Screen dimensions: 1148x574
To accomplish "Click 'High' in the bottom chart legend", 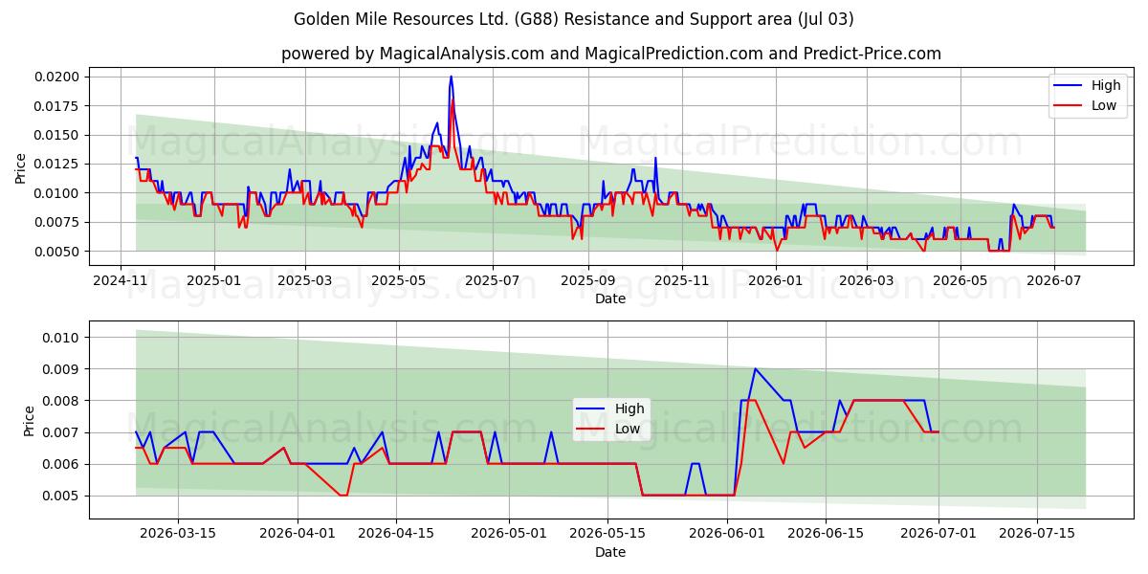I will (629, 408).
